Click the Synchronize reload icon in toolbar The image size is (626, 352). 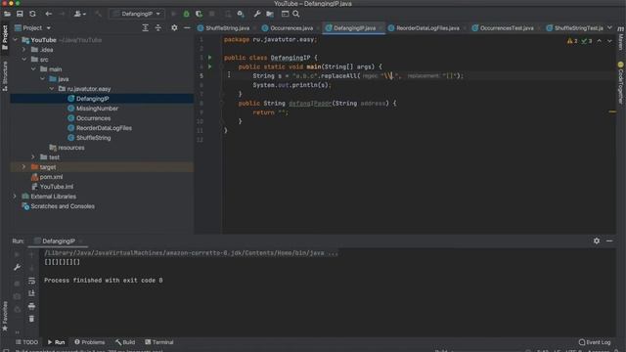click(32, 14)
